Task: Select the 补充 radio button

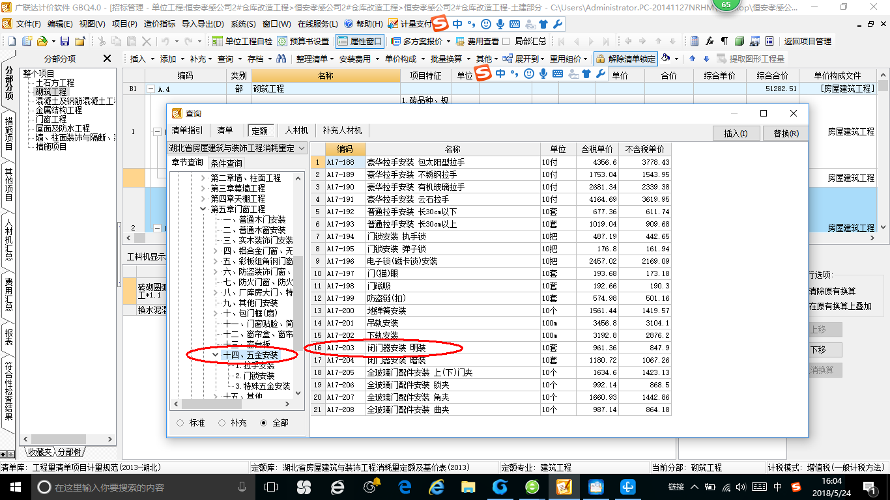Action: 222,423
